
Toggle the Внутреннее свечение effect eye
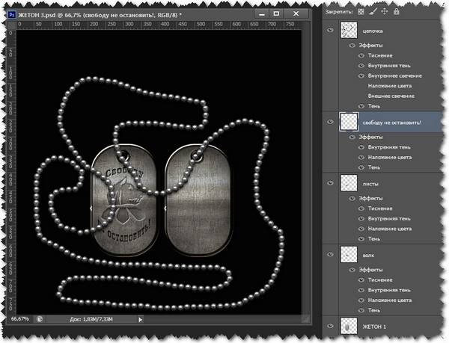click(x=361, y=76)
